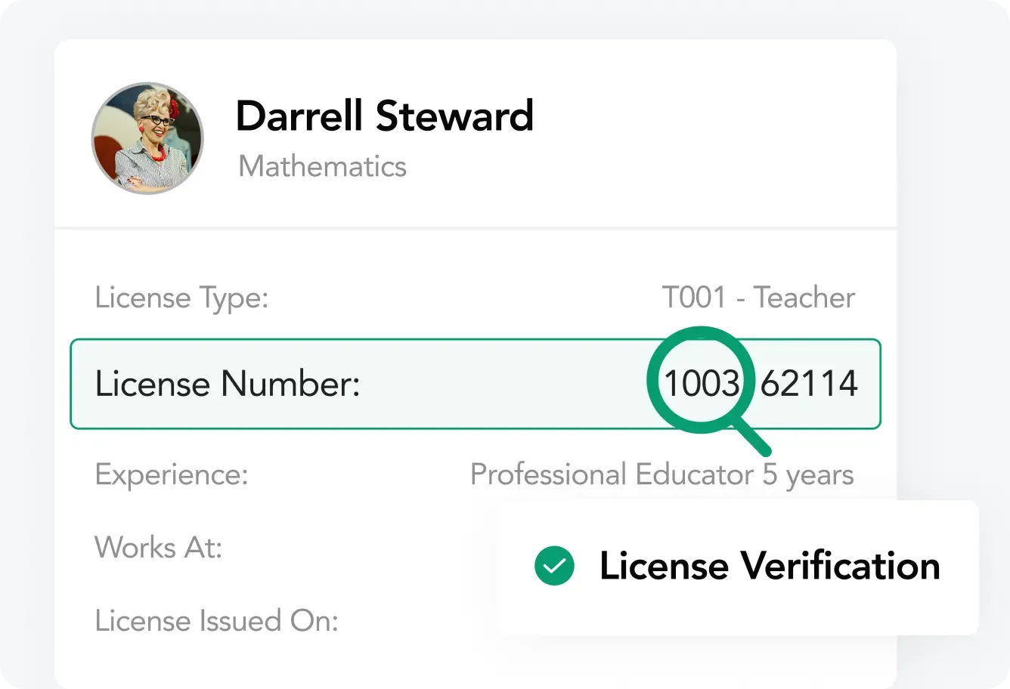Viewport: 1010px width, 689px height.
Task: Click the License Issued On label
Action: (216, 621)
